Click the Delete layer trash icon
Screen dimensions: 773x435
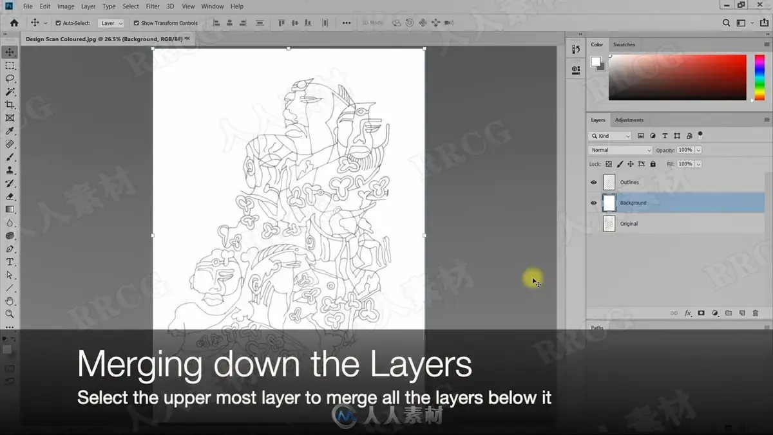[x=755, y=313]
